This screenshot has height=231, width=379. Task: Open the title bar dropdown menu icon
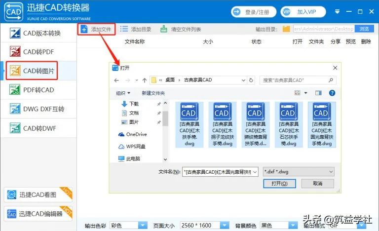[337, 12]
